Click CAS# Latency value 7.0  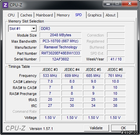50,81
